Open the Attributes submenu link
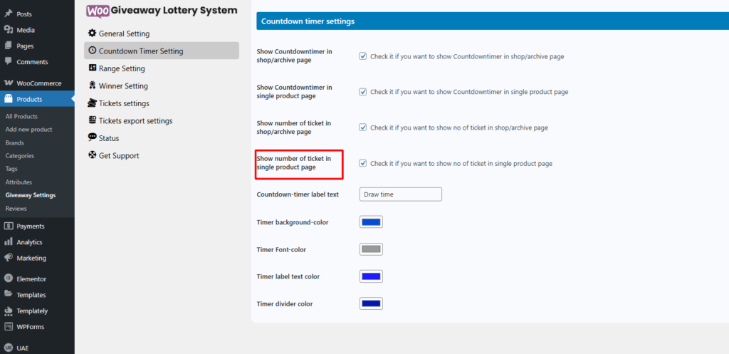The height and width of the screenshot is (354, 729). (19, 182)
